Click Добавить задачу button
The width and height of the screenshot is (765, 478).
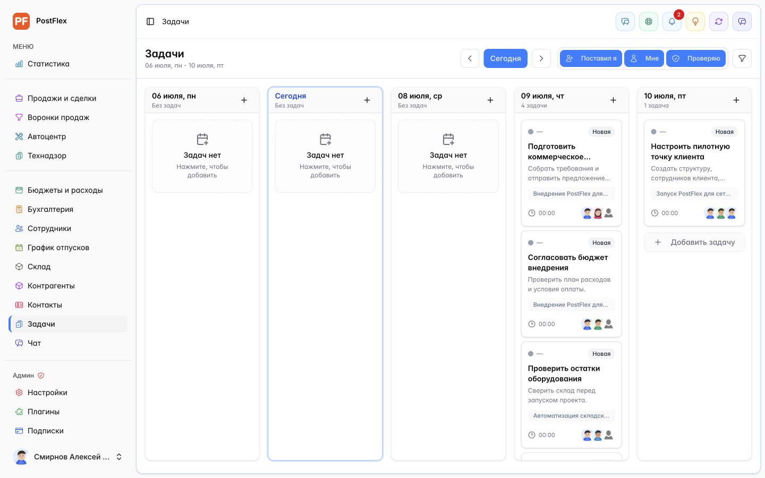pyautogui.click(x=694, y=242)
